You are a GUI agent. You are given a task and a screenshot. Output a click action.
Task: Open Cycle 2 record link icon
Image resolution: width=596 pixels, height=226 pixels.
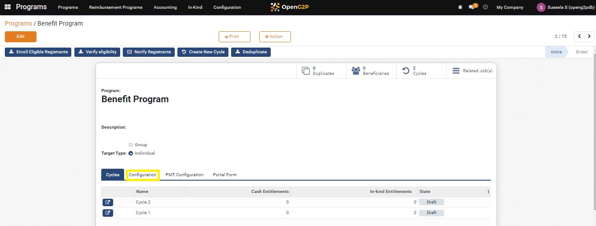tap(108, 202)
